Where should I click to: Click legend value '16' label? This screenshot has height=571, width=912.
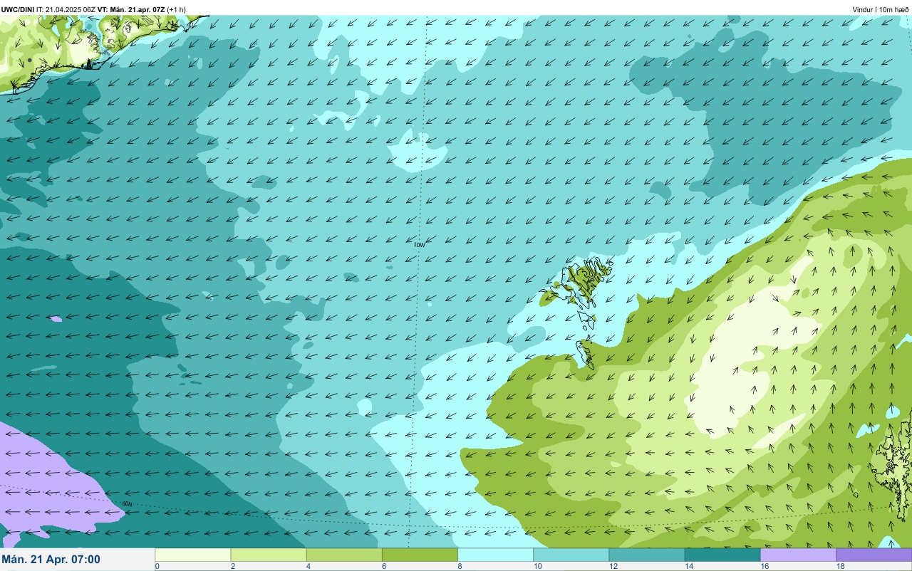[x=764, y=567]
